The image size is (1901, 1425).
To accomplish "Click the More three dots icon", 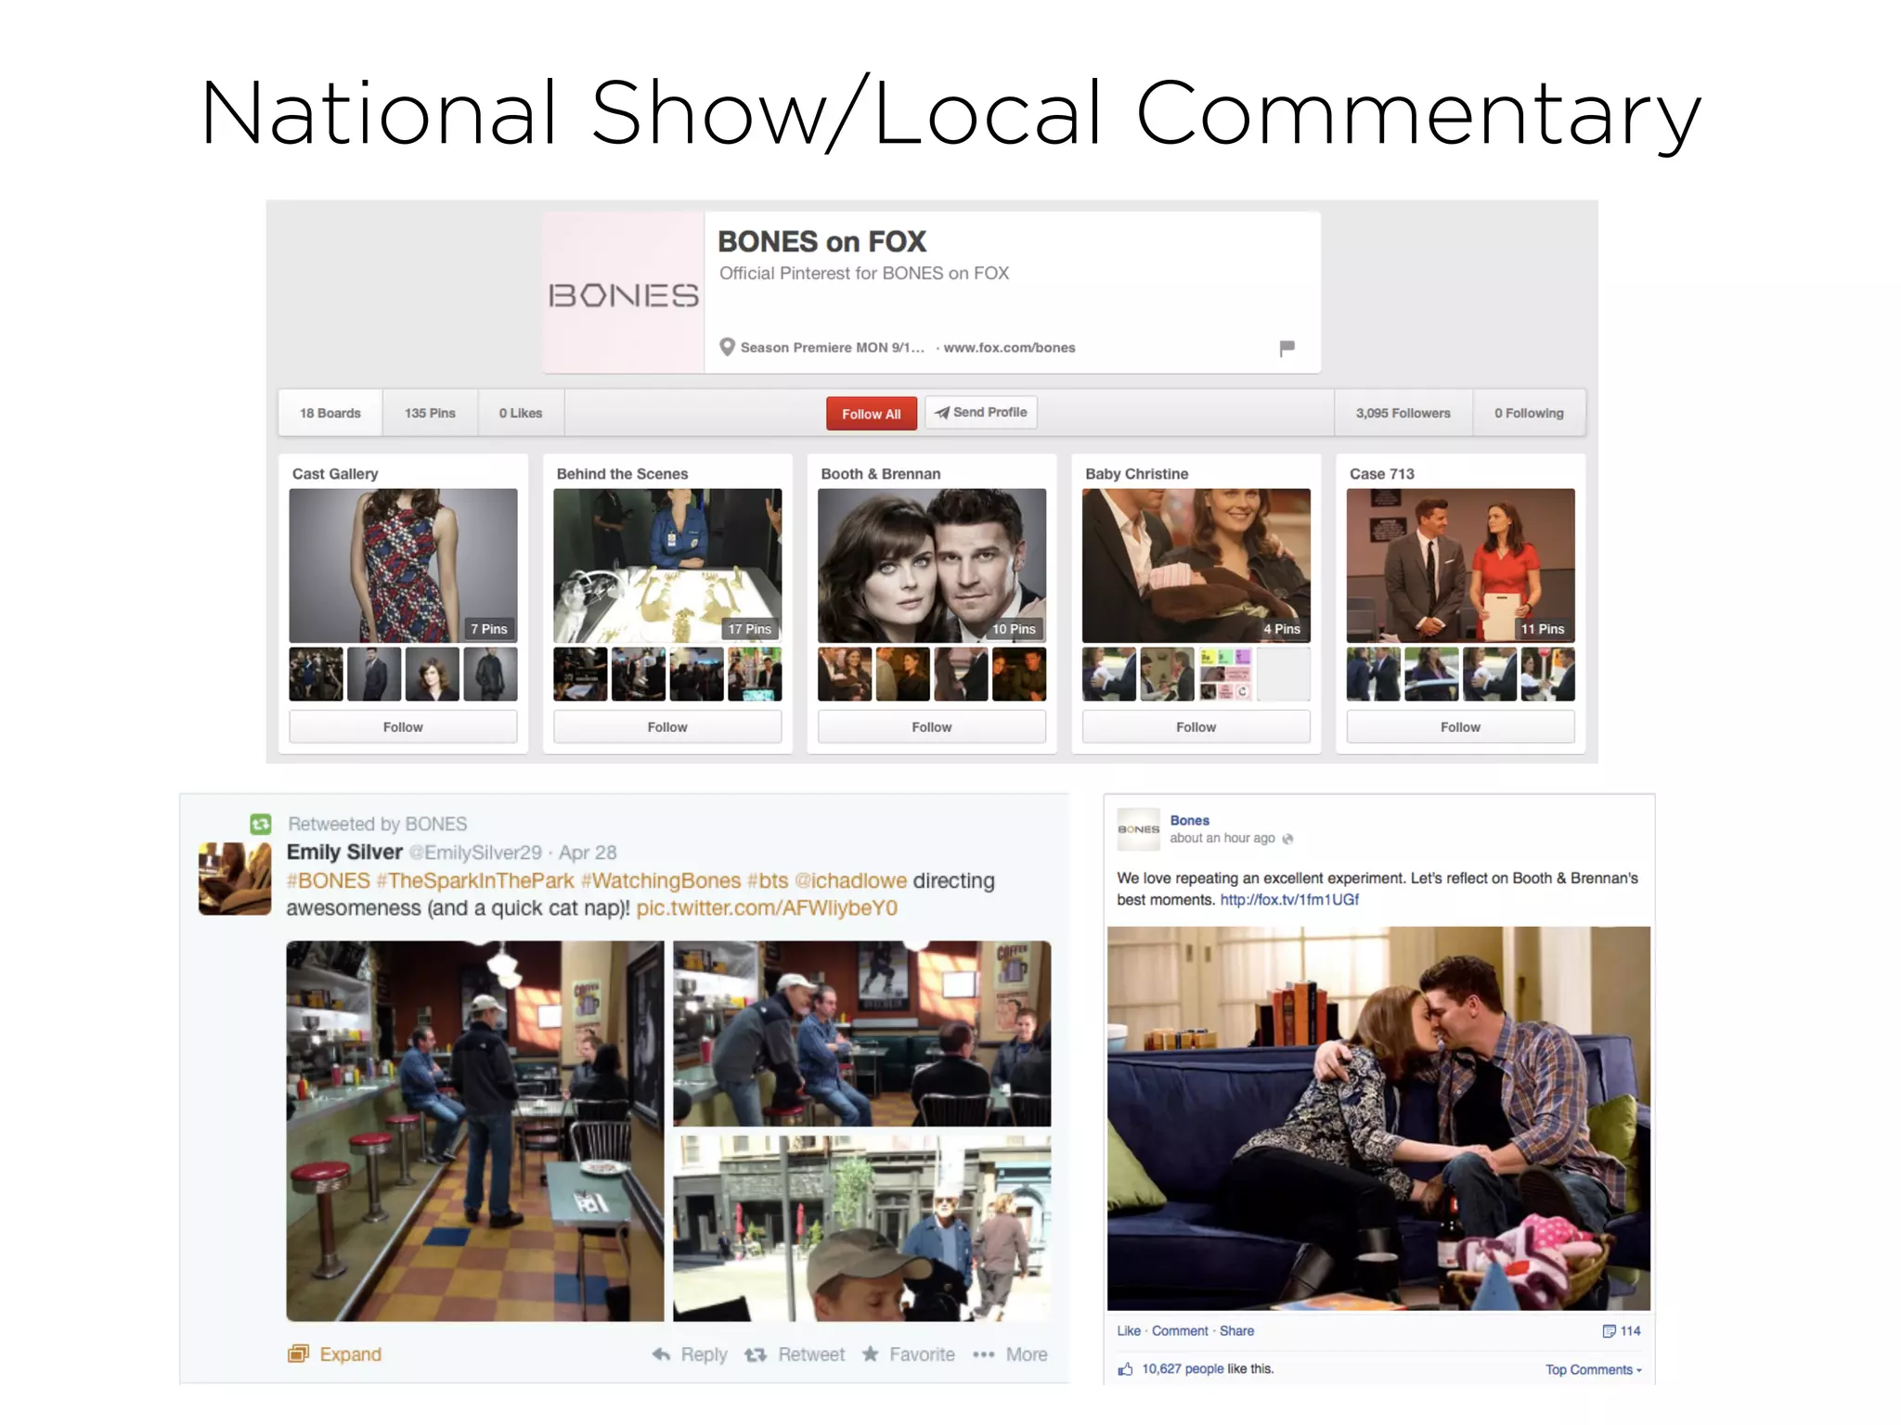I will tap(984, 1354).
